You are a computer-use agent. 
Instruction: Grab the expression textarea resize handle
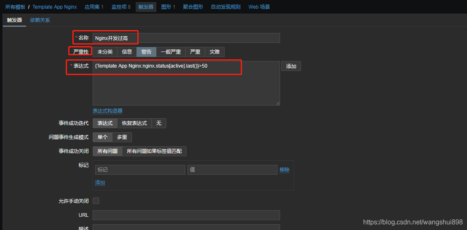tap(278, 103)
